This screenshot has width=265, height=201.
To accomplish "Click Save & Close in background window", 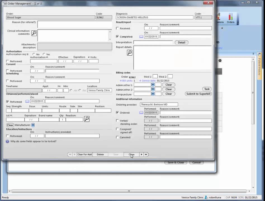I will pyautogui.click(x=176, y=162).
